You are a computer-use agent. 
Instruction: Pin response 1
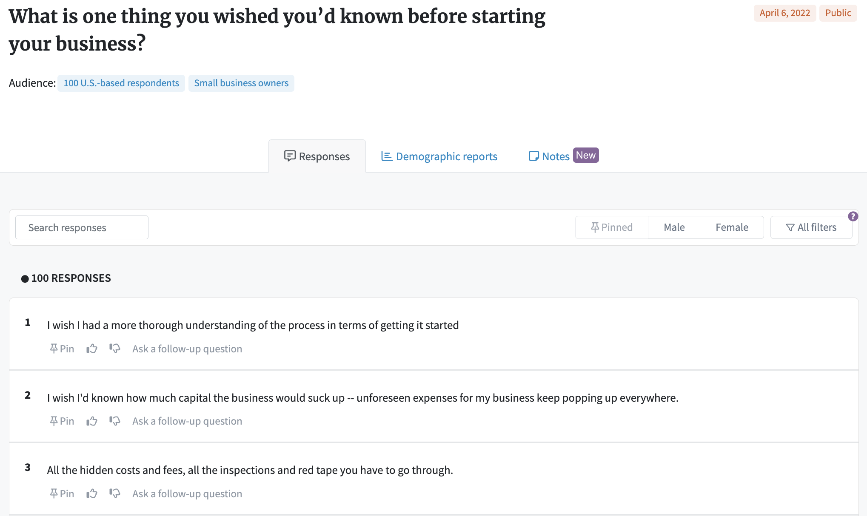coord(62,349)
